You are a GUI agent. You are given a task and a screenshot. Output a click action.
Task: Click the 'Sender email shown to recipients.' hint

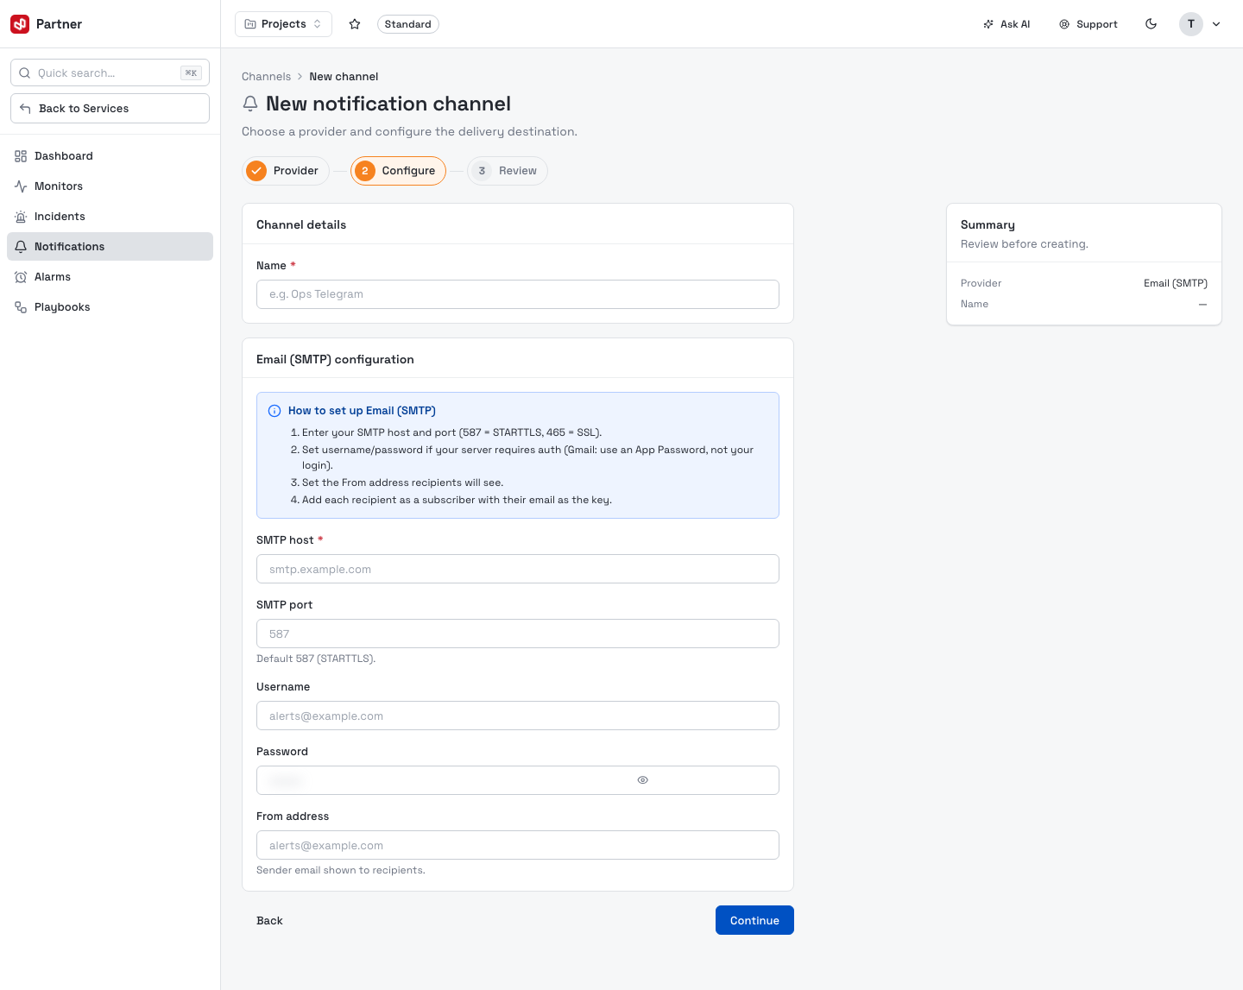pyautogui.click(x=341, y=870)
